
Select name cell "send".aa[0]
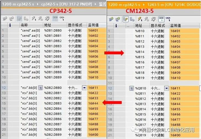[31, 30]
